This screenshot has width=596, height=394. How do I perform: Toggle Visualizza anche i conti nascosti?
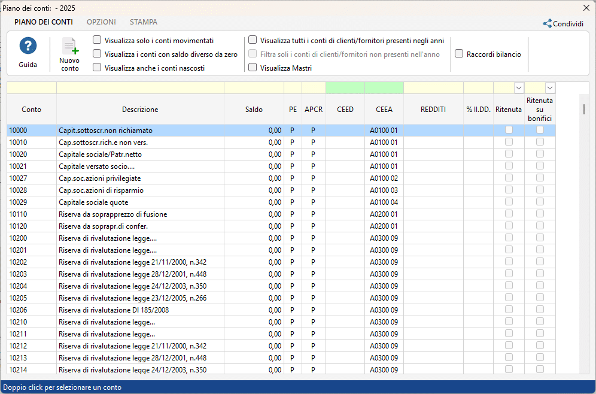(x=97, y=68)
